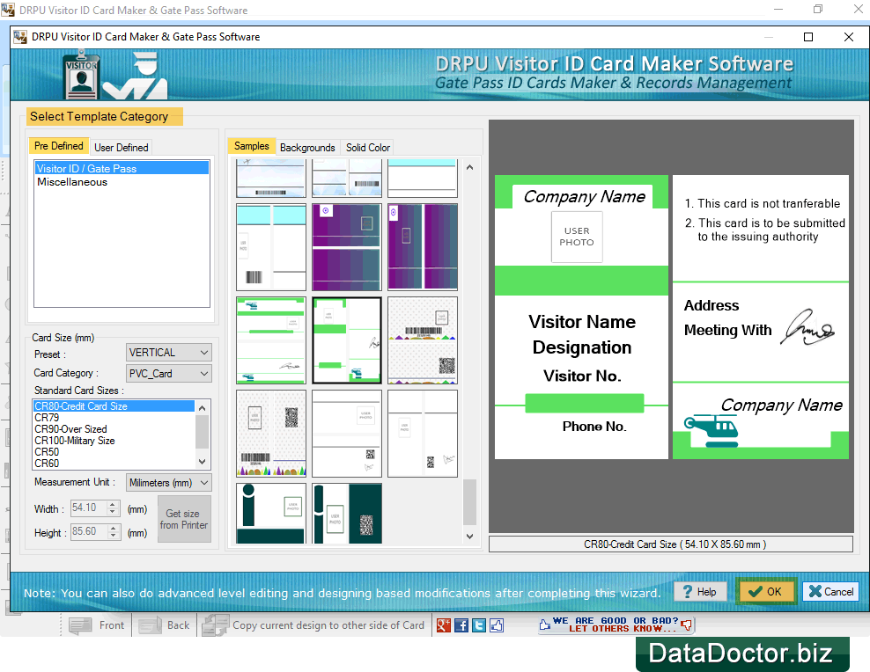Click 'We are good or bad' feedback banner
Viewport: 870px width, 672px height.
pyautogui.click(x=616, y=625)
